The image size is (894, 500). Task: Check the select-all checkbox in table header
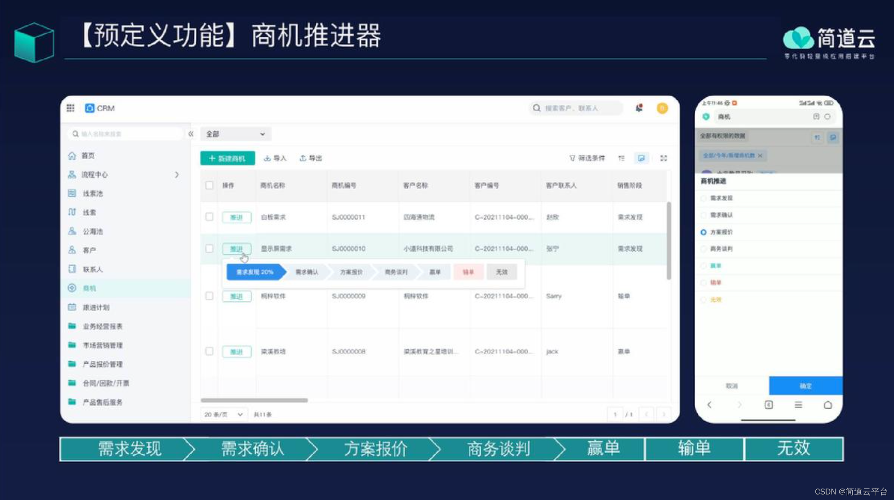tap(209, 185)
